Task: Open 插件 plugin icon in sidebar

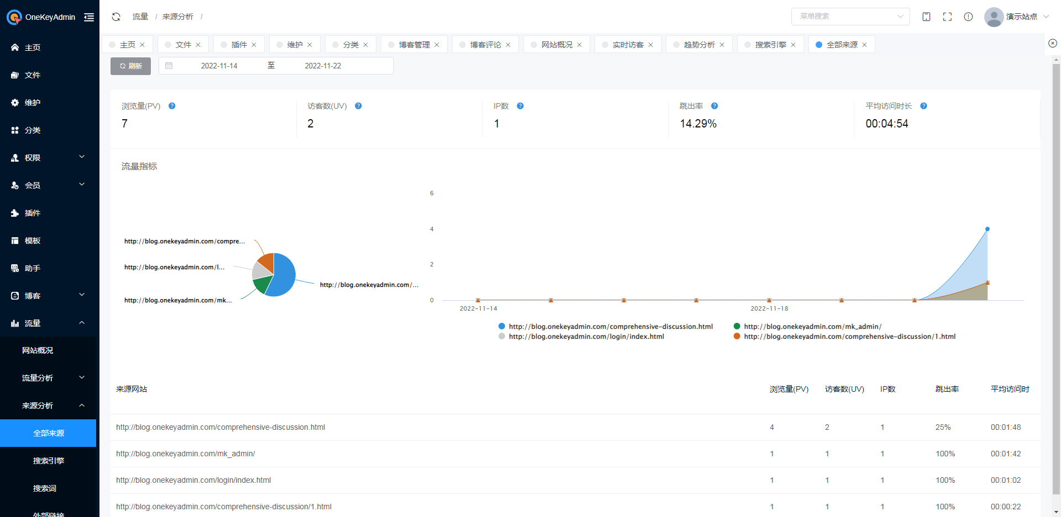Action: 15,213
